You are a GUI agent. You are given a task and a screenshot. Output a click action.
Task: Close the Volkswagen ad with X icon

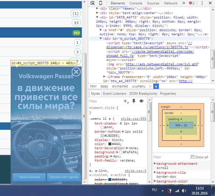coord(76,72)
